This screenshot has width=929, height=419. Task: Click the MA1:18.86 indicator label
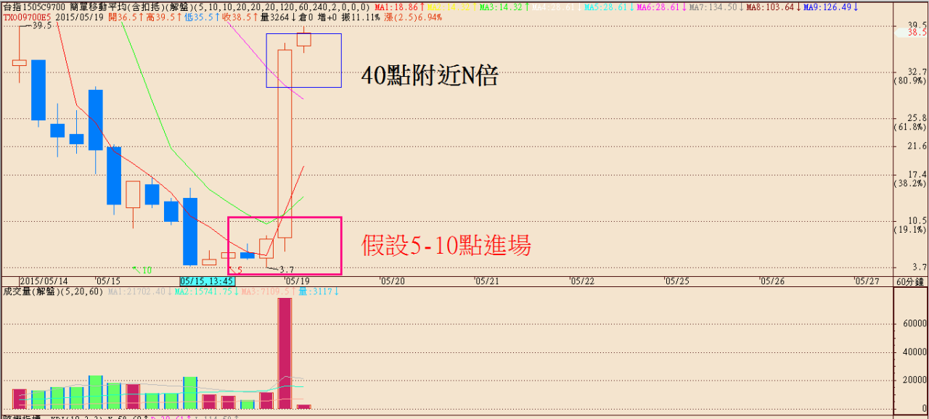click(x=396, y=7)
